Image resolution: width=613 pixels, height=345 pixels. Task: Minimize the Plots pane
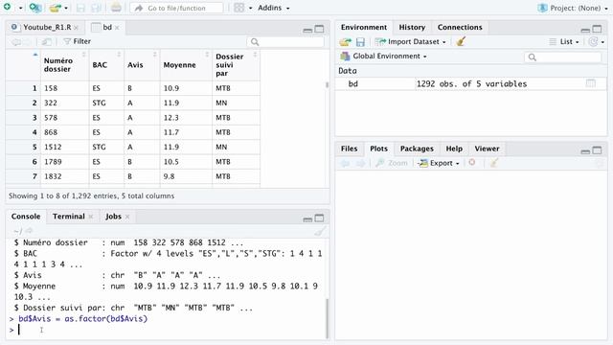pyautogui.click(x=585, y=151)
